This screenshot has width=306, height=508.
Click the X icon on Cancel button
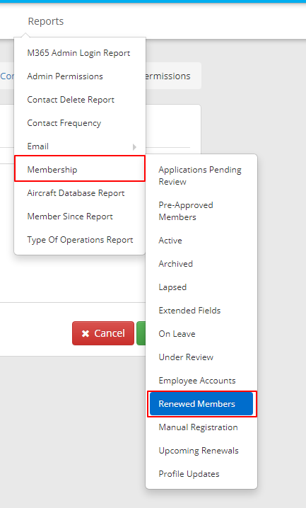(x=86, y=333)
